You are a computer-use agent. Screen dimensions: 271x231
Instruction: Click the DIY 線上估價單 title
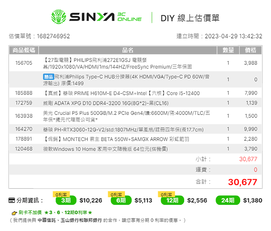pyautogui.click(x=190, y=18)
